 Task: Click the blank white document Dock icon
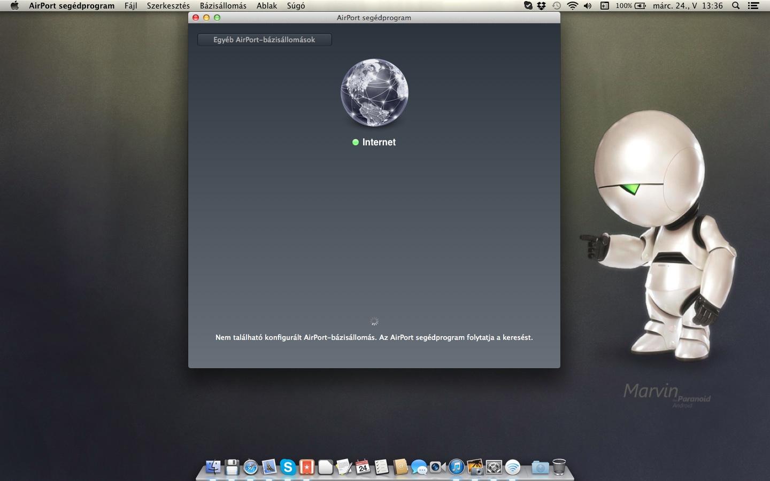point(325,467)
